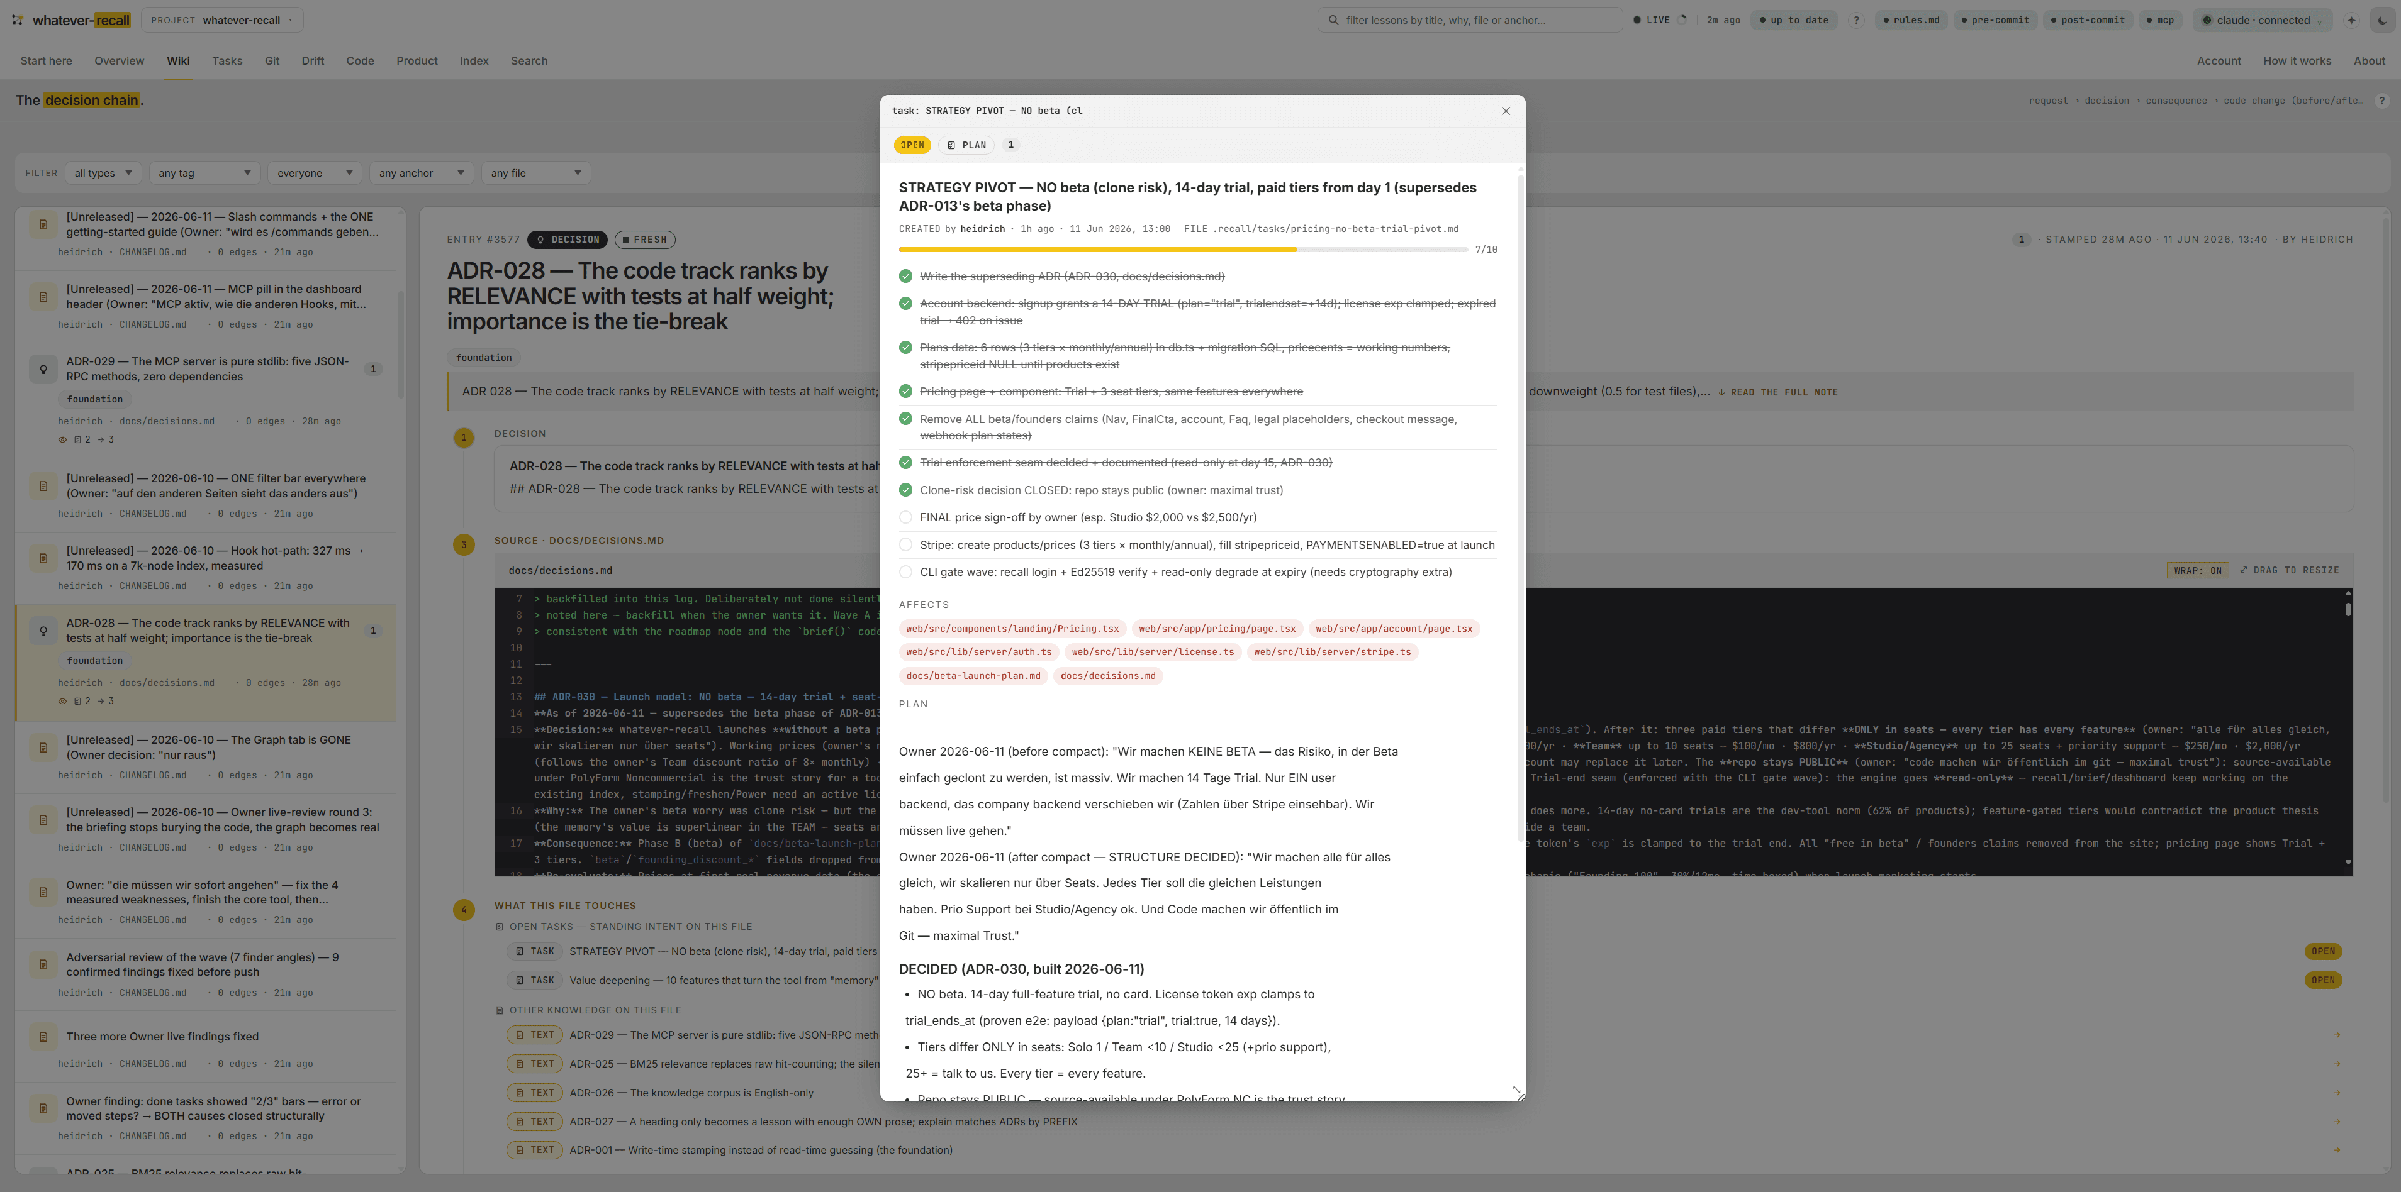Click the help question mark next to up to date

[1855, 19]
